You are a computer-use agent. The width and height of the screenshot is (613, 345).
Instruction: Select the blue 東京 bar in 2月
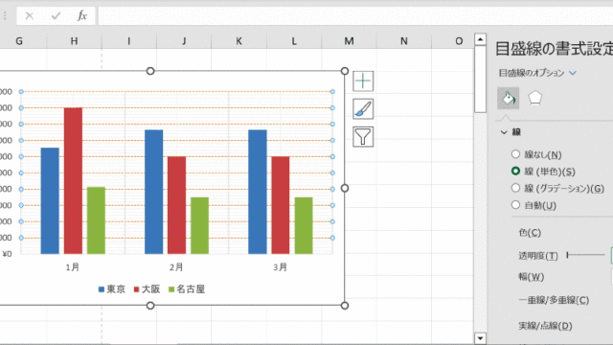pyautogui.click(x=153, y=192)
